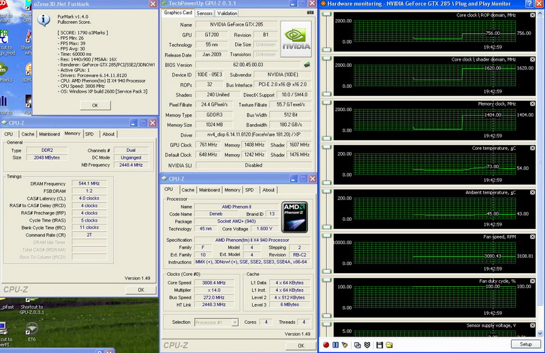Open About tab in CPU-Z memory window
This screenshot has width=545, height=353.
tap(108, 134)
